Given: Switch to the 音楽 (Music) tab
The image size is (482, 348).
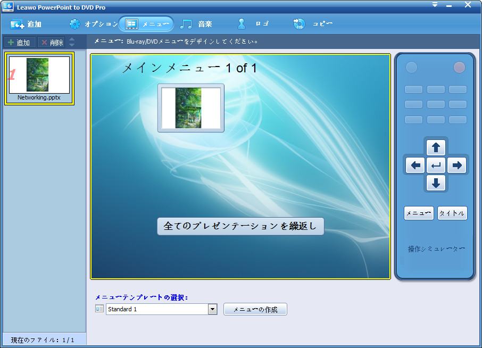Looking at the screenshot, I should click(x=196, y=24).
